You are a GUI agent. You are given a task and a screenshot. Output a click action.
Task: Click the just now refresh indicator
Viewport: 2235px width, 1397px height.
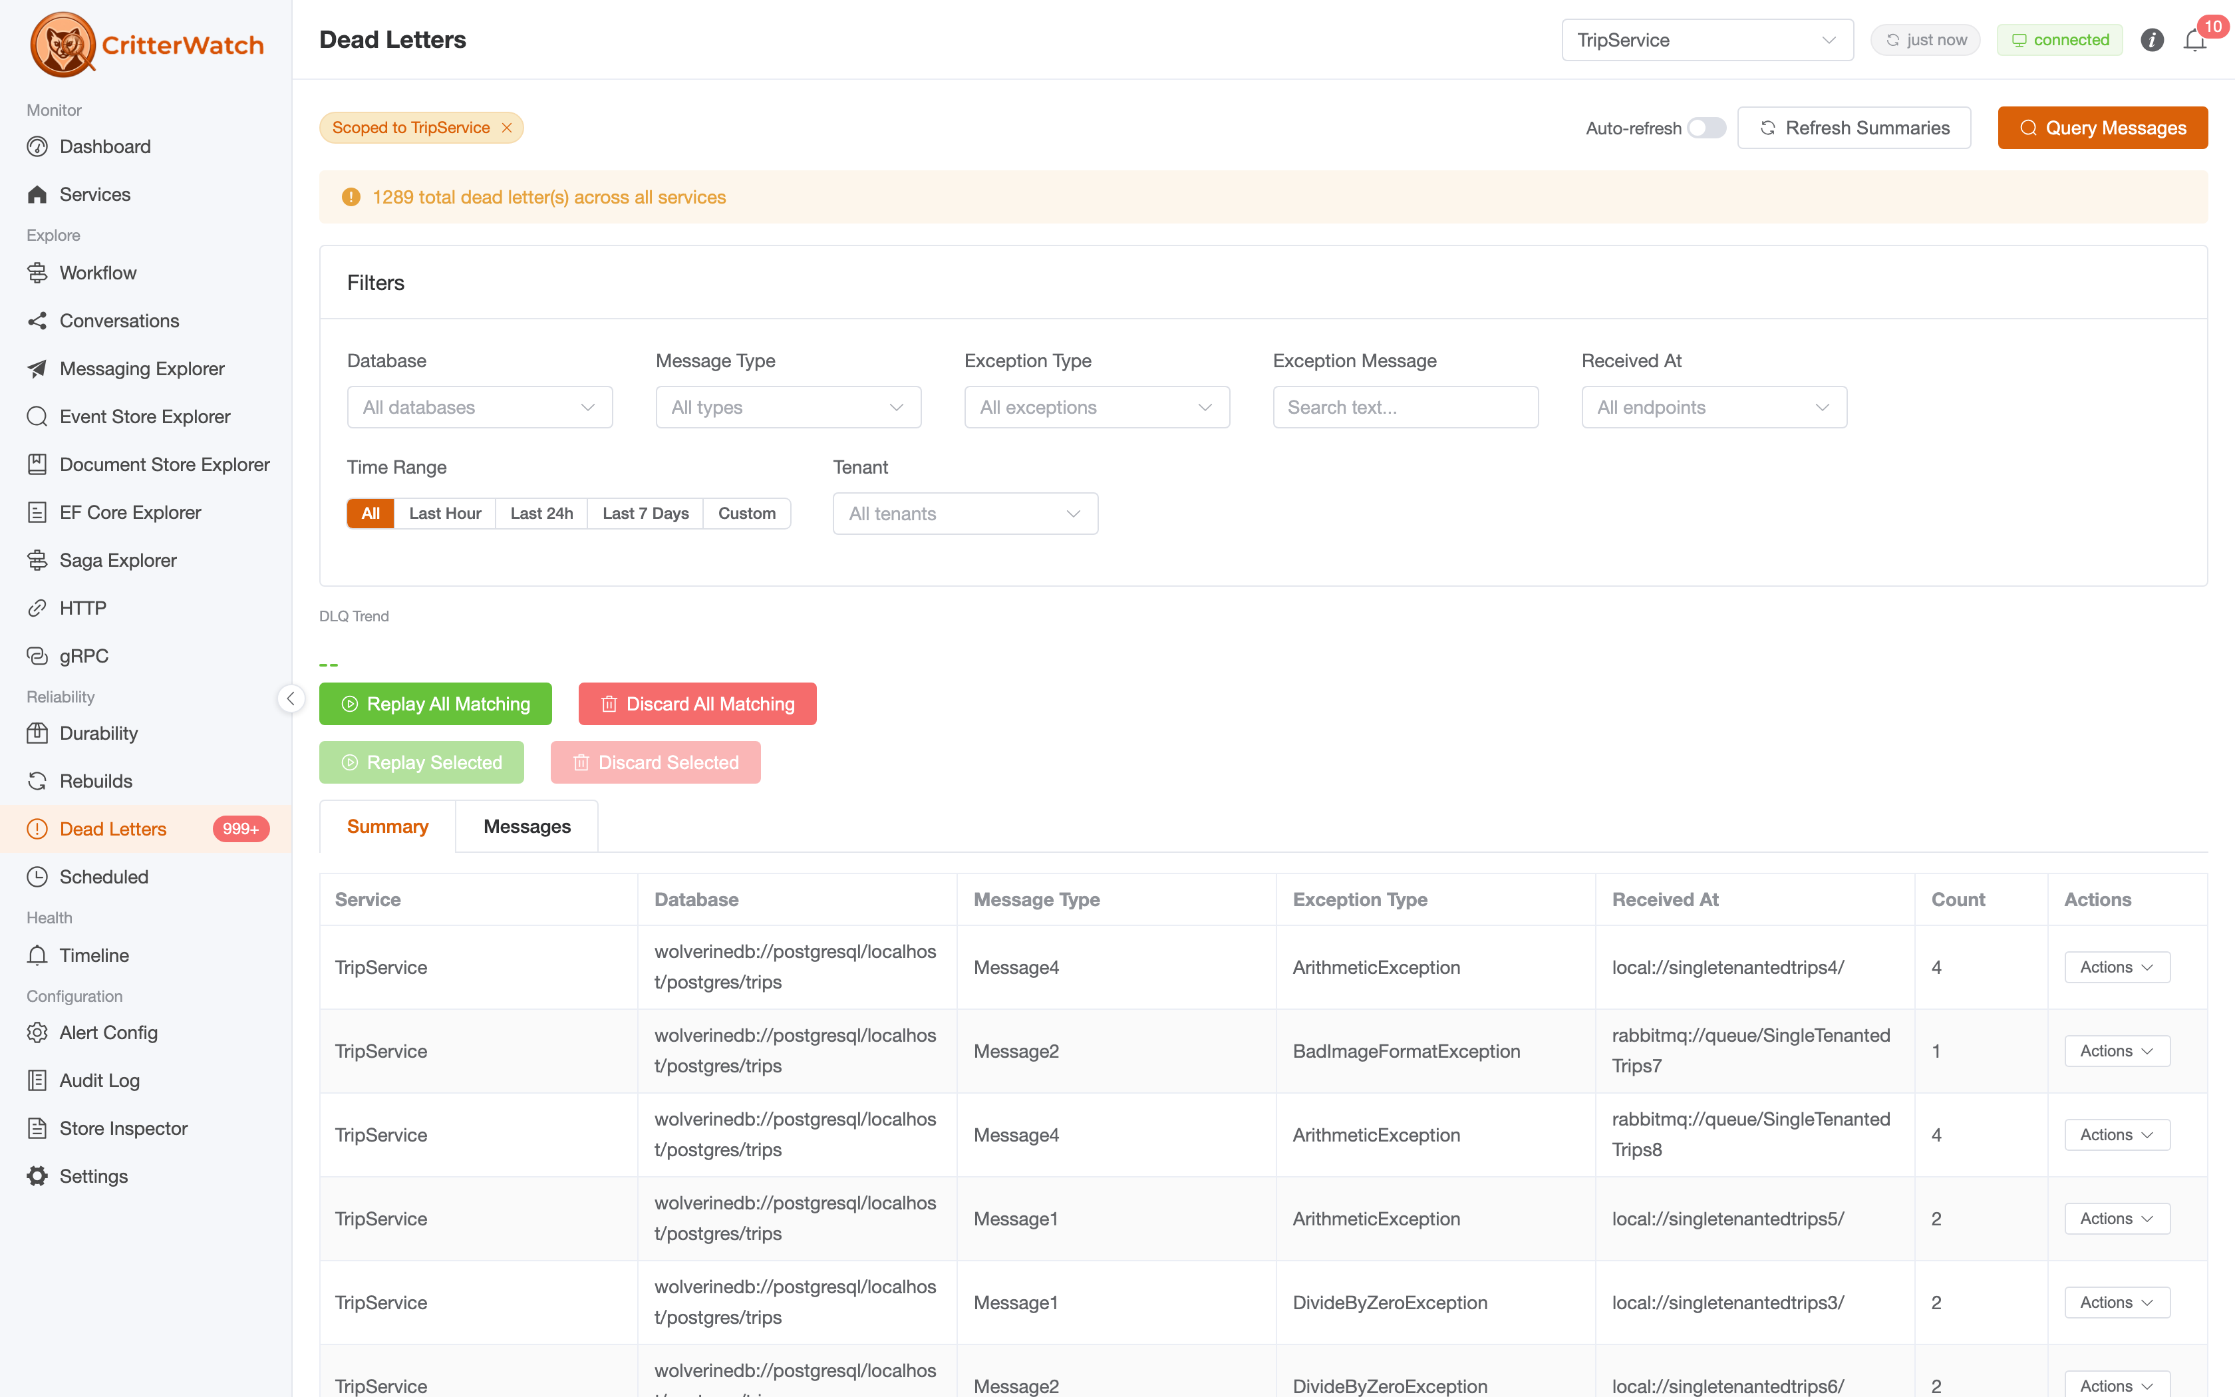(x=1926, y=40)
